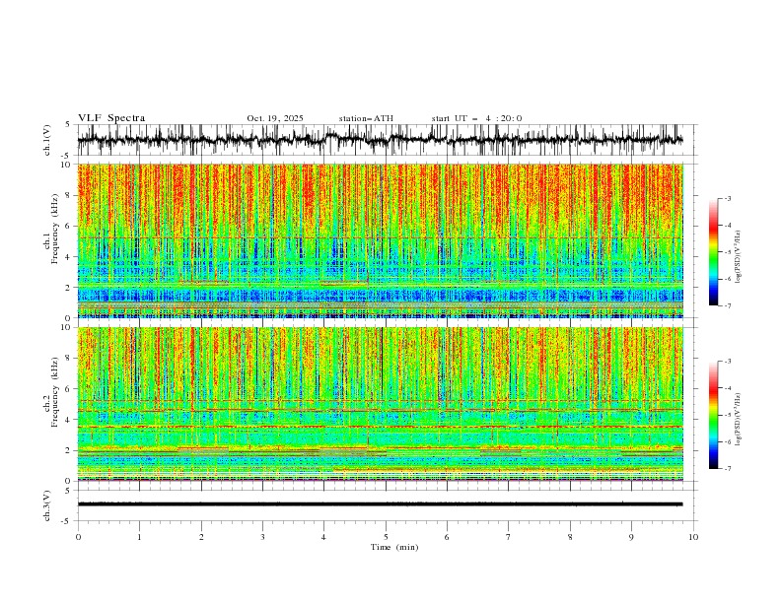Click the ch.1 colorbar "log(PSD)(V²/Hz)" label
781x603 pixels.
click(738, 257)
